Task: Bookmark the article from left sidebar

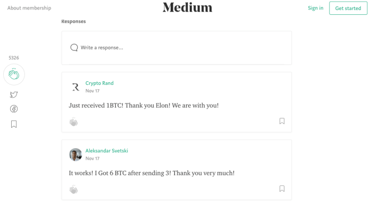Action: 14,124
